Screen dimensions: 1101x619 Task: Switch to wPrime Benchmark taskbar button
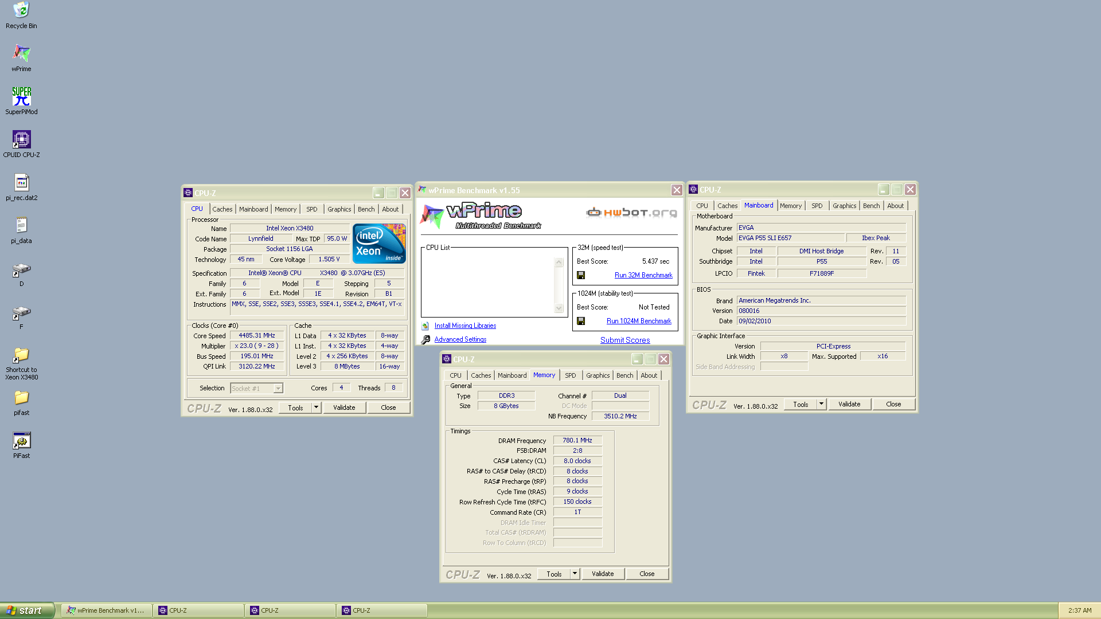[107, 610]
